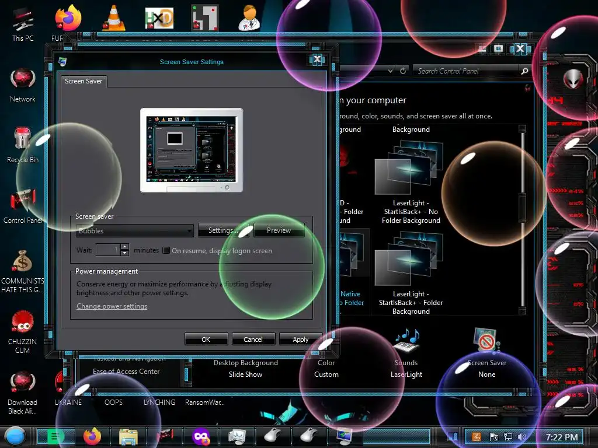Open the maze-pattern desktop icon
This screenshot has width=598, height=448.
pos(205,17)
